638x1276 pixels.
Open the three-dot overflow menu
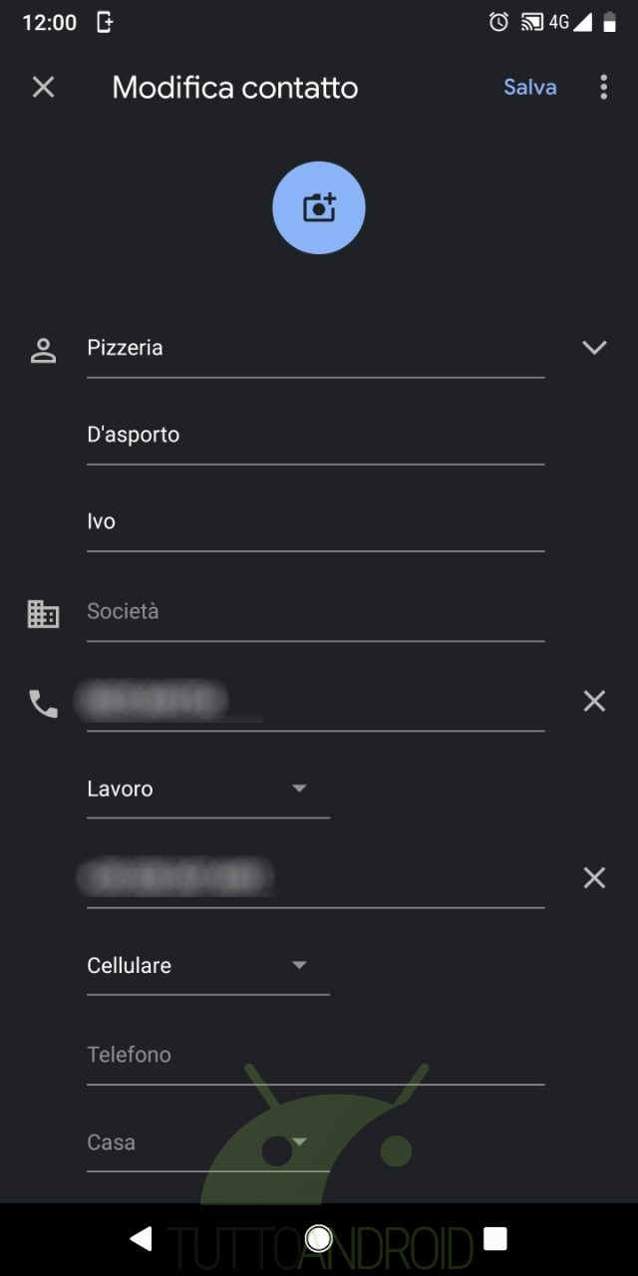[x=603, y=88]
